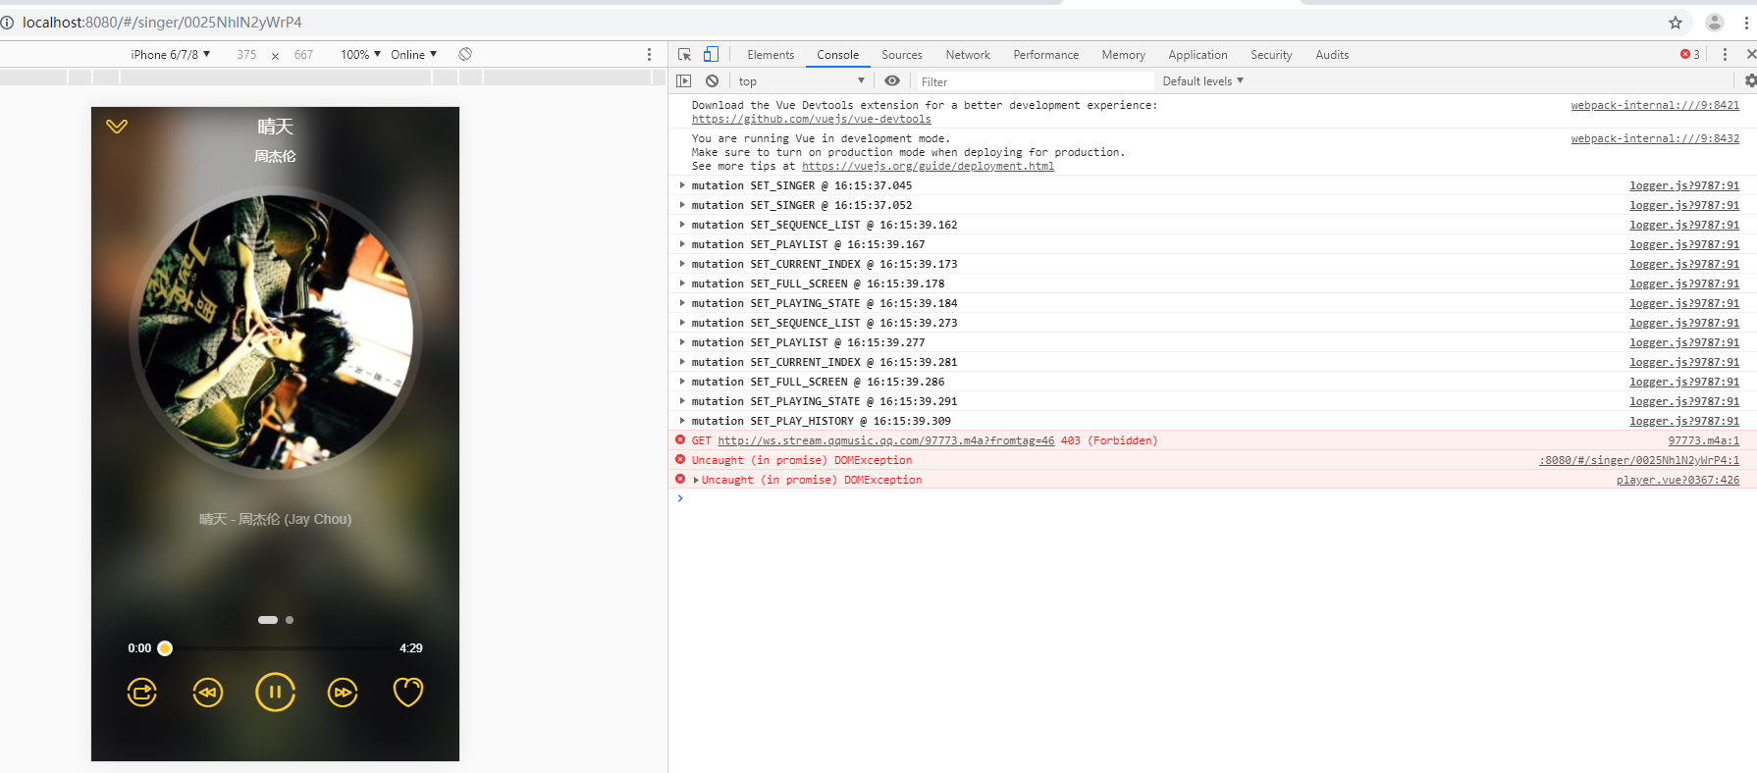Open the Sources tab
Image resolution: width=1757 pixels, height=773 pixels.
click(x=902, y=55)
